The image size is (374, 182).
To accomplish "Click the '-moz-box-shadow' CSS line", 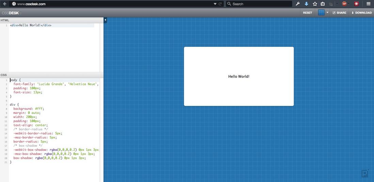I will 54,154.
